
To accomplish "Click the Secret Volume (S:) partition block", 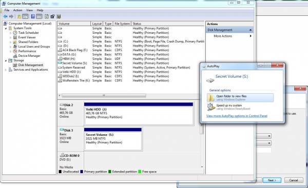I will (113, 139).
